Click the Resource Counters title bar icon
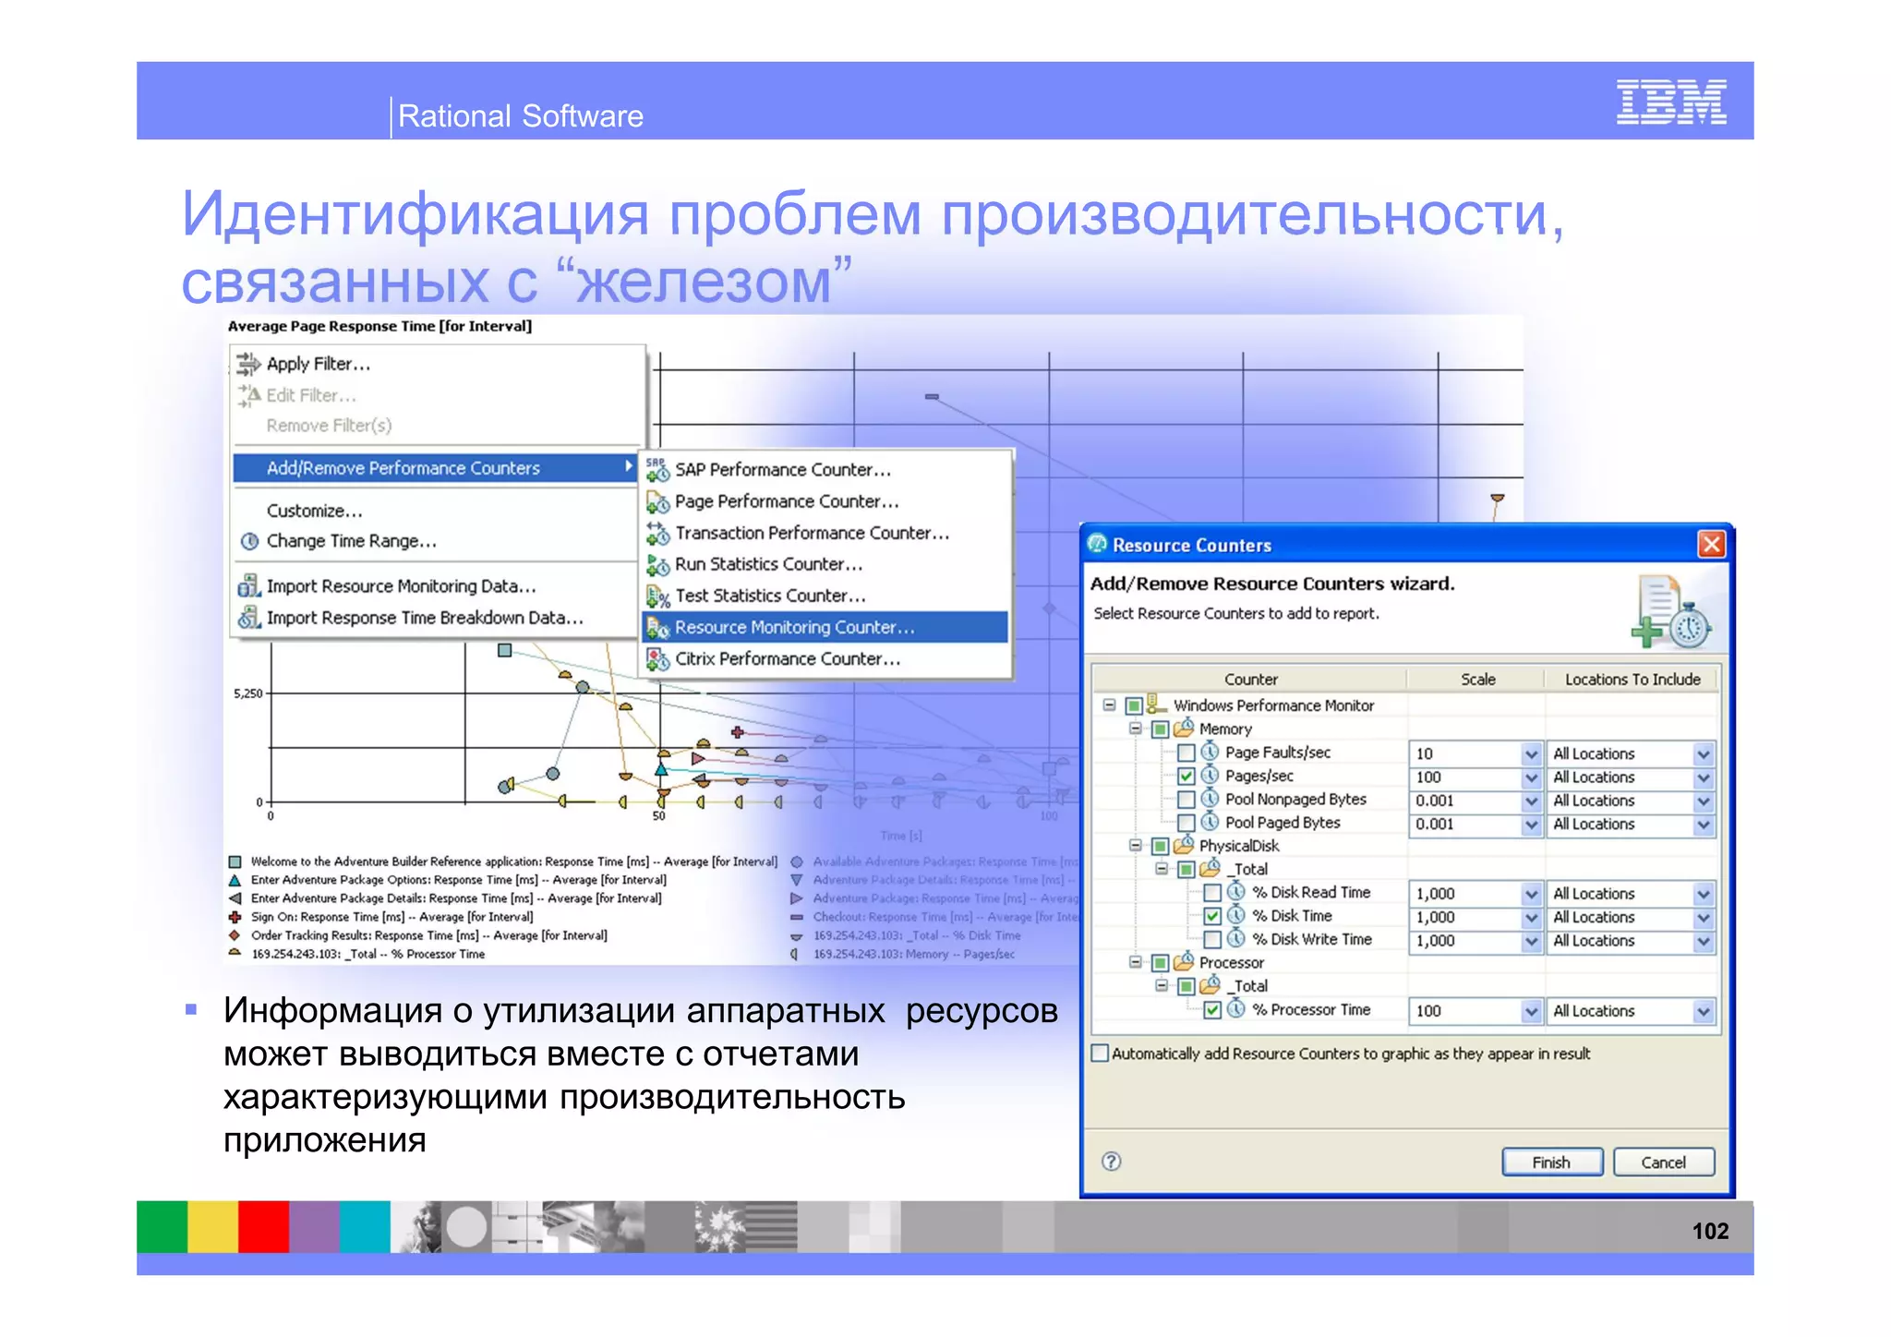 (x=1097, y=544)
